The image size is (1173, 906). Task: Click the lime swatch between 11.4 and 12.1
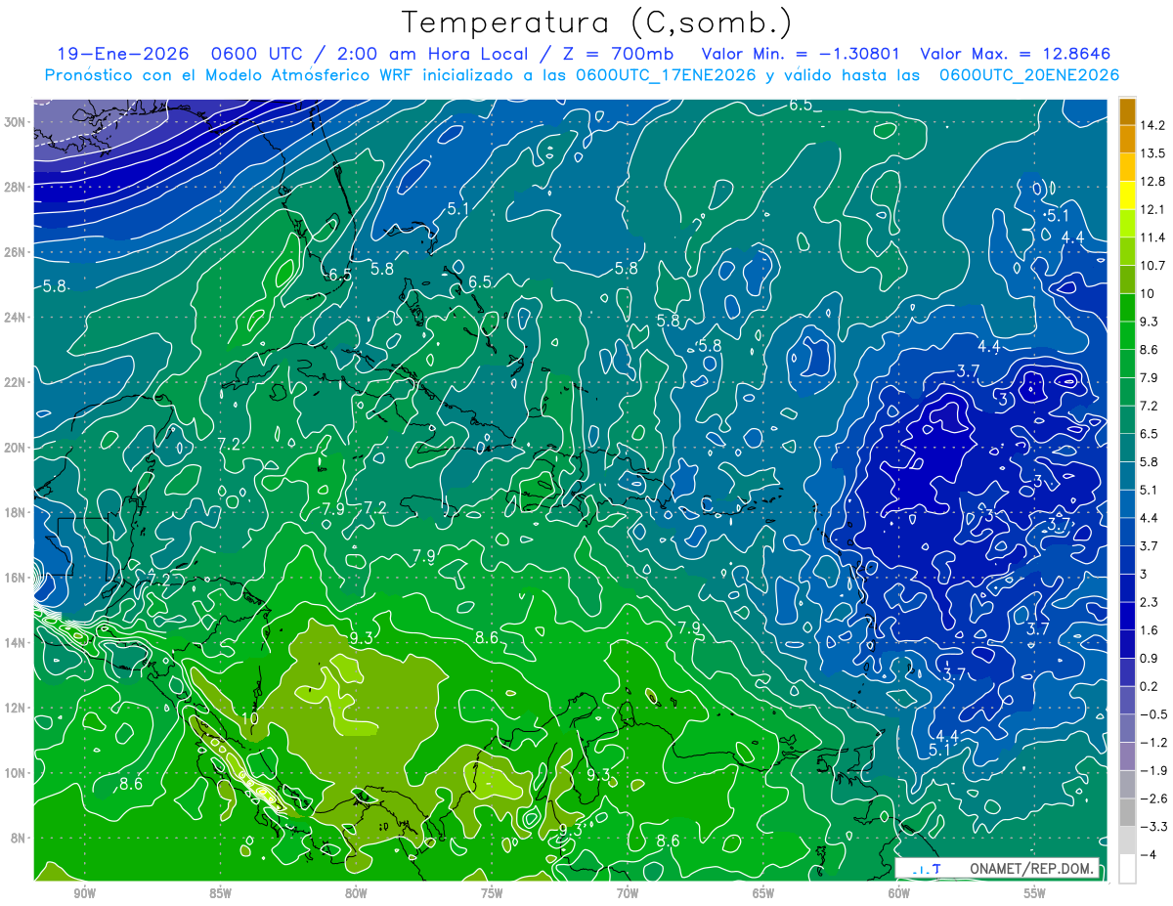[x=1127, y=224]
